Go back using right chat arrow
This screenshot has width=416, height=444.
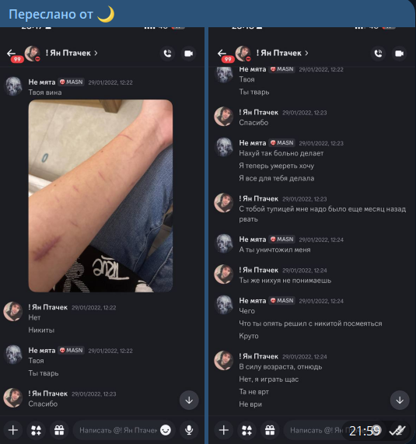(222, 53)
